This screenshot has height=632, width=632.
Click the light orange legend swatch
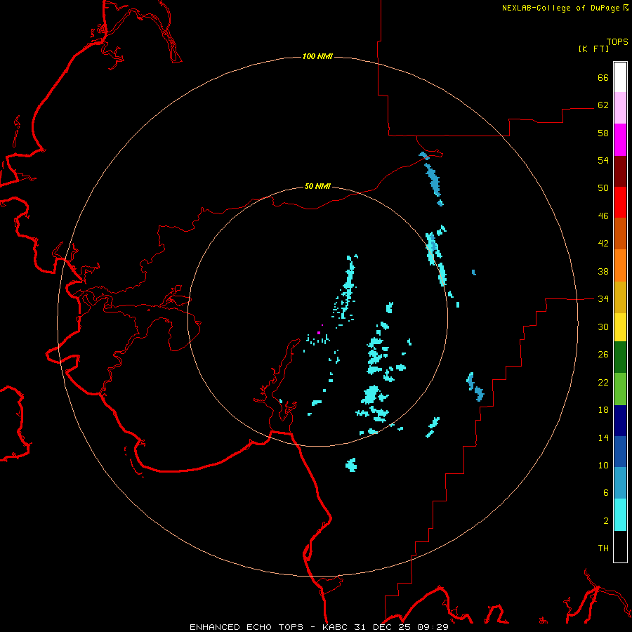620,265
